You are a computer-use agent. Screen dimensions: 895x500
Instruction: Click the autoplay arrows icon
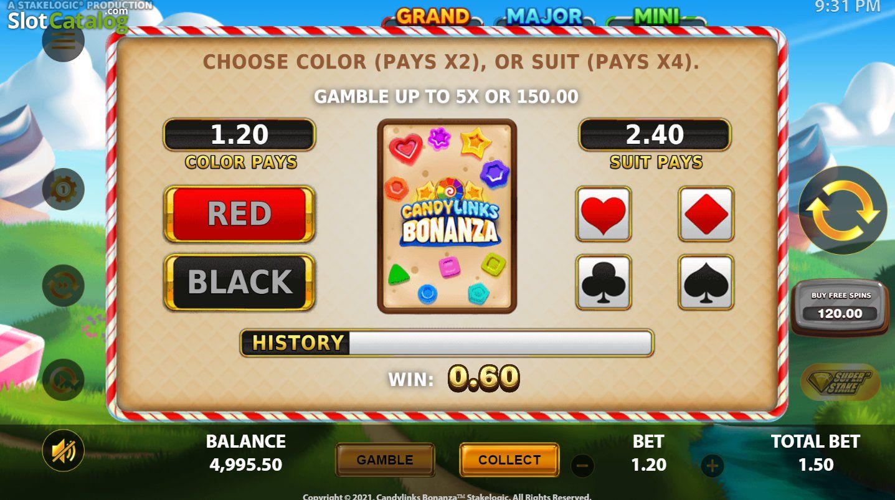coord(64,285)
